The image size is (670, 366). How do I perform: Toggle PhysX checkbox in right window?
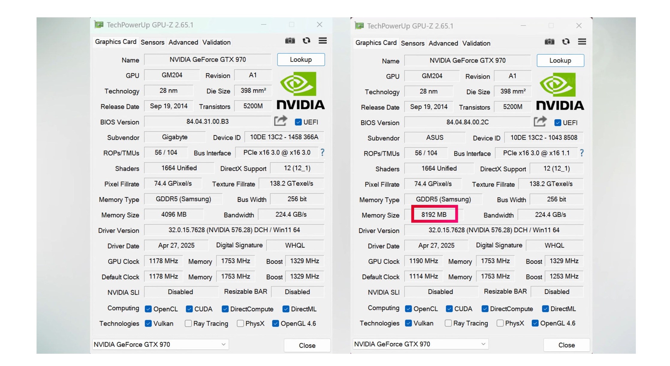[x=500, y=323]
